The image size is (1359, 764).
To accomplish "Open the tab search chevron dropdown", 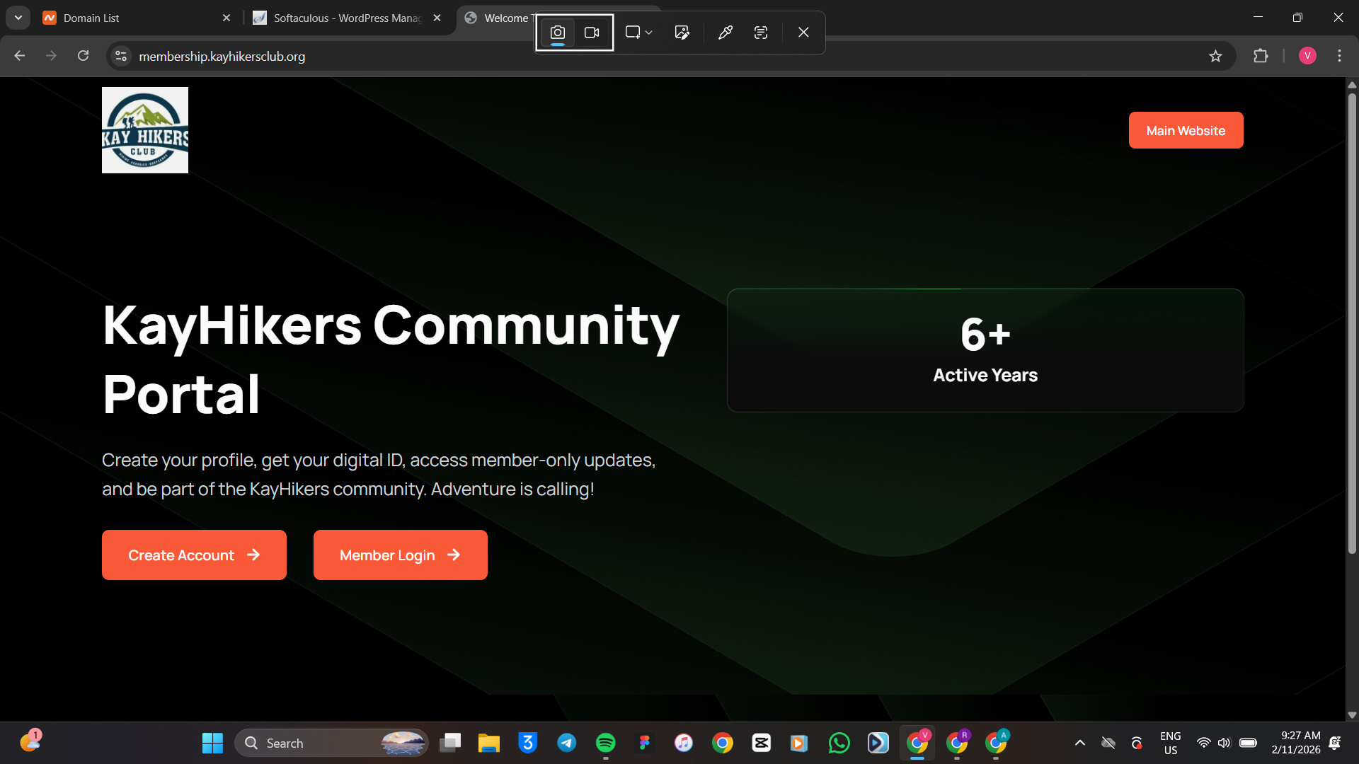I will pos(18,18).
